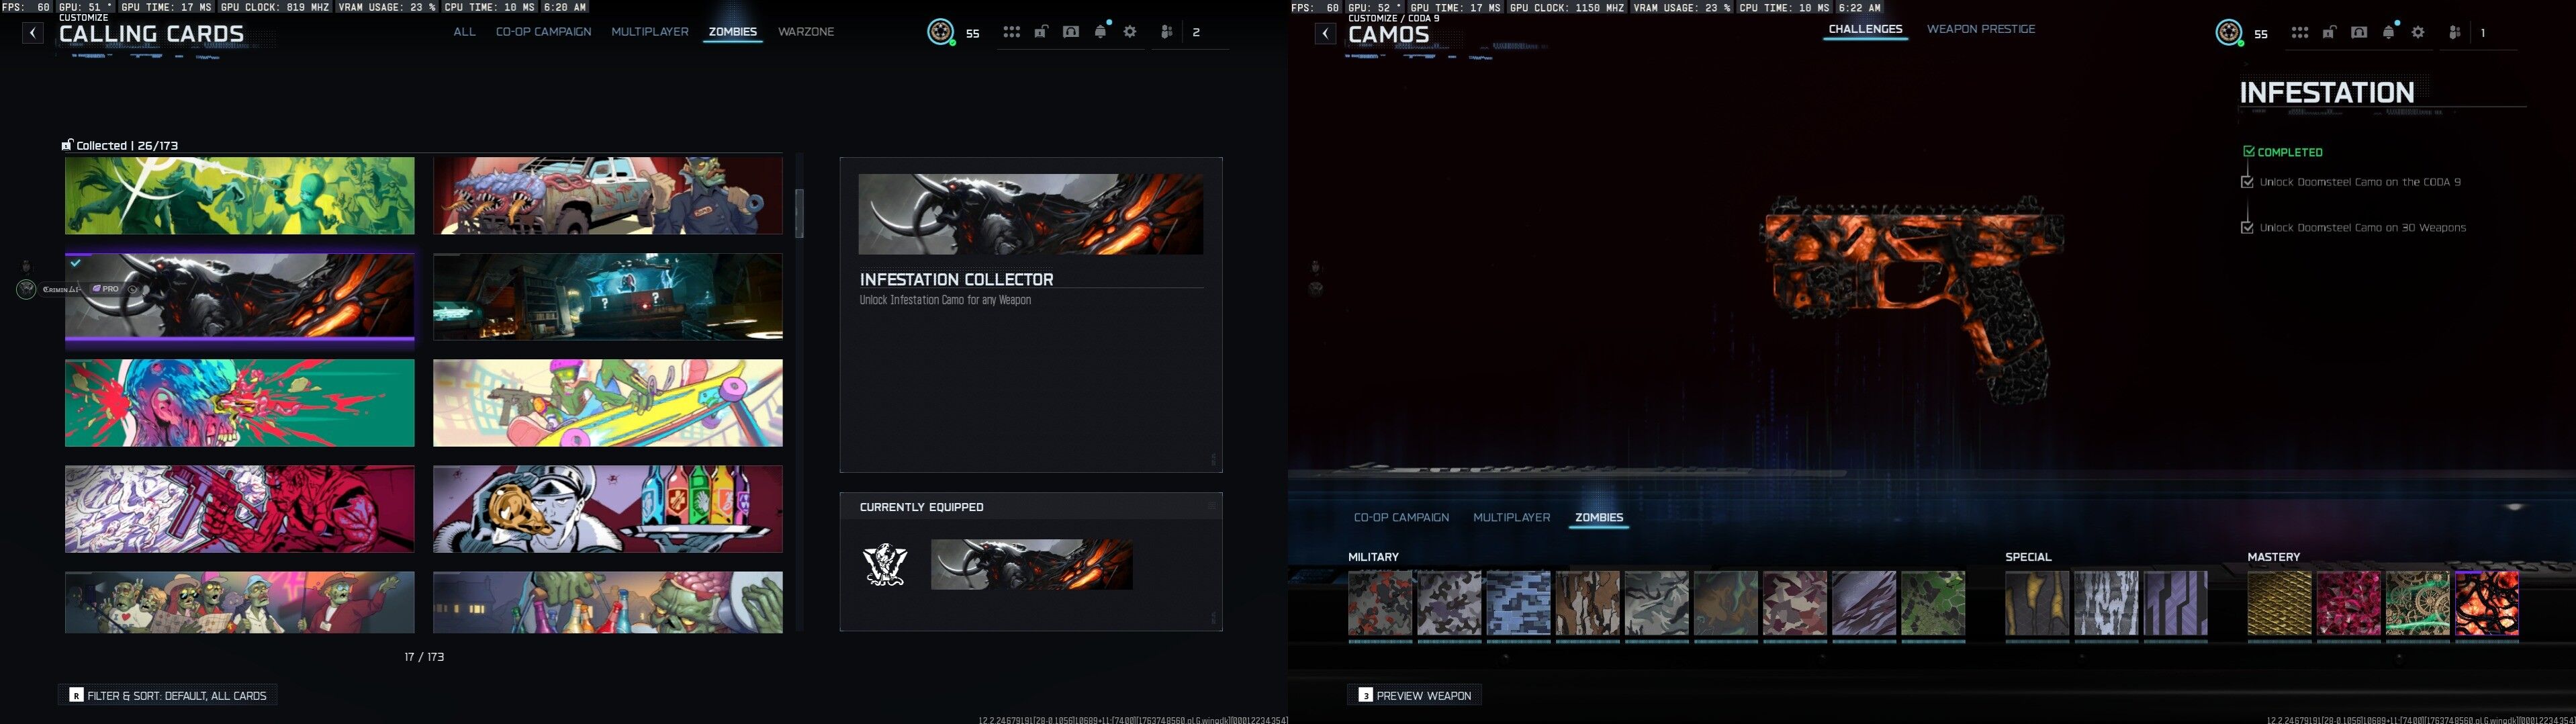Select the blue-haired zombie splatter calling card
This screenshot has height=724, width=2576.
tap(240, 403)
